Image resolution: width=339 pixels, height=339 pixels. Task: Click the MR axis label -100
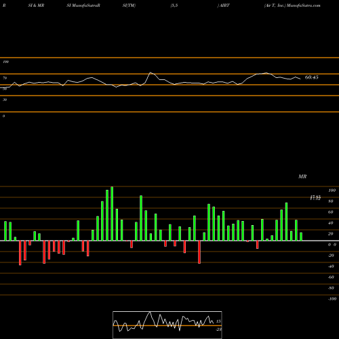tap(332, 299)
